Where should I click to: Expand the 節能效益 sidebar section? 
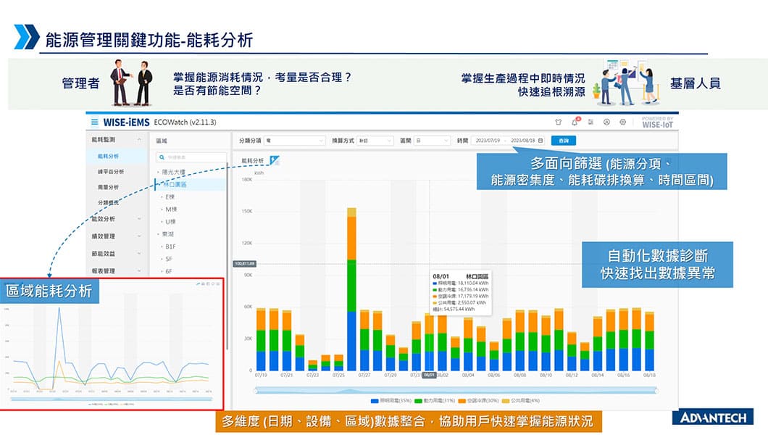tap(117, 253)
